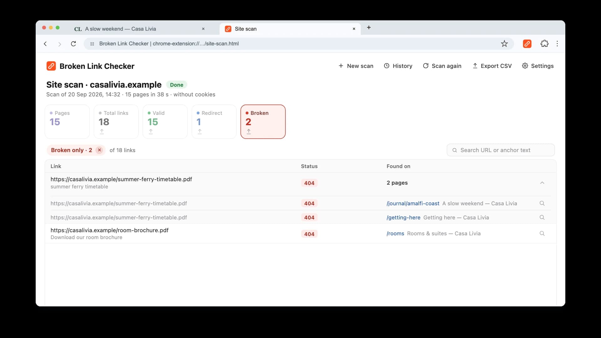Export Valid links card via upload arrow
This screenshot has width=601, height=338.
coord(151,131)
